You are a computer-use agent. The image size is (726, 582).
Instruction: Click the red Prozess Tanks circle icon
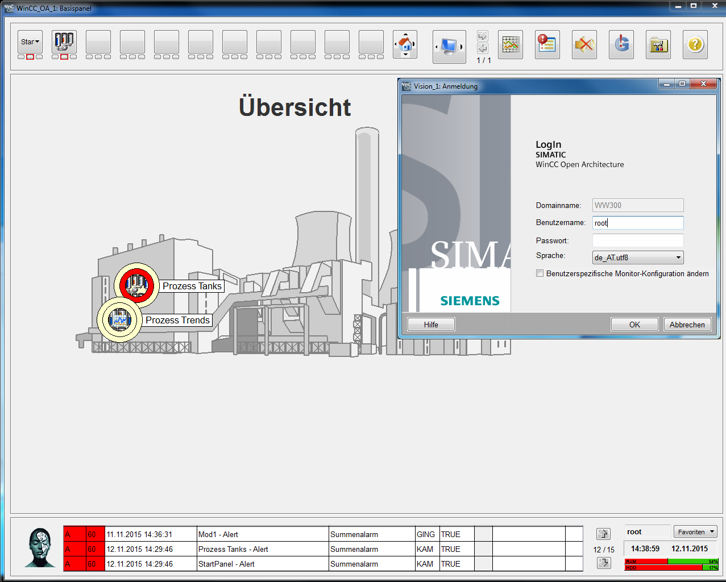point(136,285)
